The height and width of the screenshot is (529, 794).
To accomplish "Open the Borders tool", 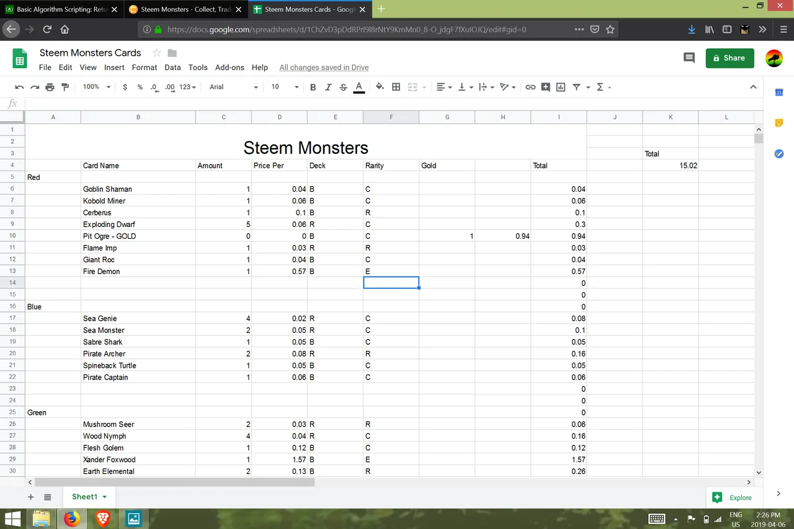I will 396,87.
